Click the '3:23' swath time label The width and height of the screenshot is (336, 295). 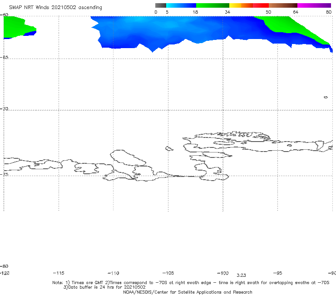pos(241,275)
